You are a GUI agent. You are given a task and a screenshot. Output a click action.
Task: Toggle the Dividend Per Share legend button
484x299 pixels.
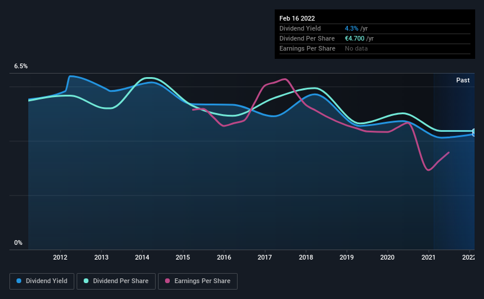coord(116,281)
